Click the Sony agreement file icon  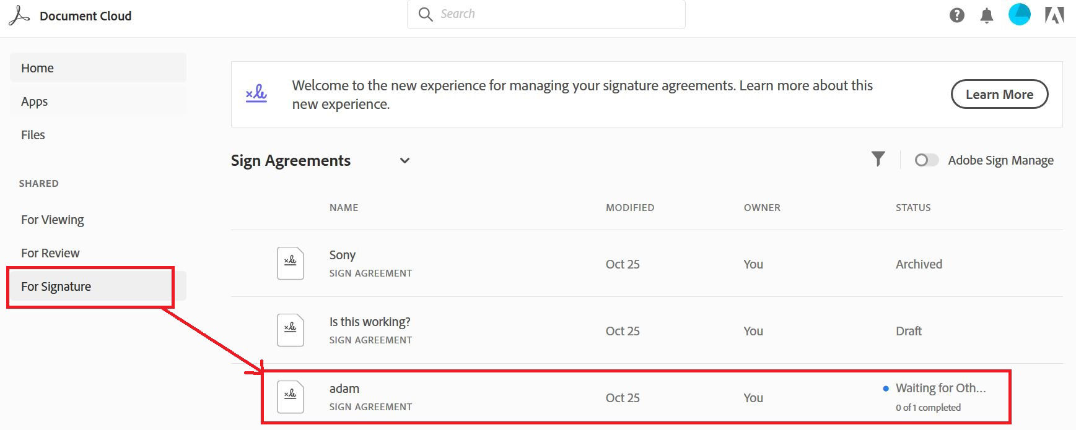pos(290,263)
